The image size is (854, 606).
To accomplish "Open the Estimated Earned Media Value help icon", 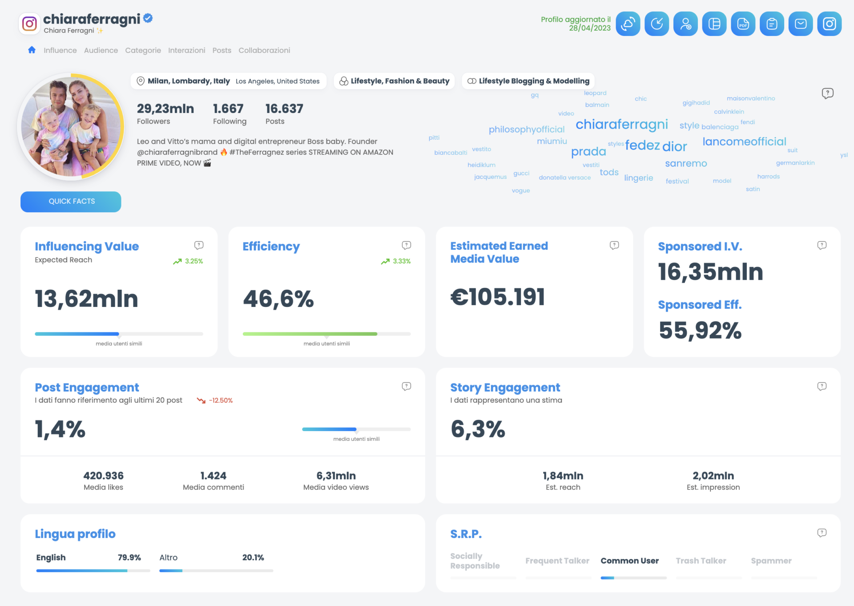I will point(614,245).
